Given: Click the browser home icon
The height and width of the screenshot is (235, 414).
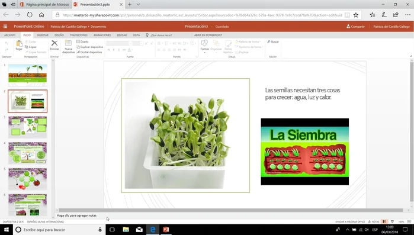Looking at the screenshot, I should 41,15.
